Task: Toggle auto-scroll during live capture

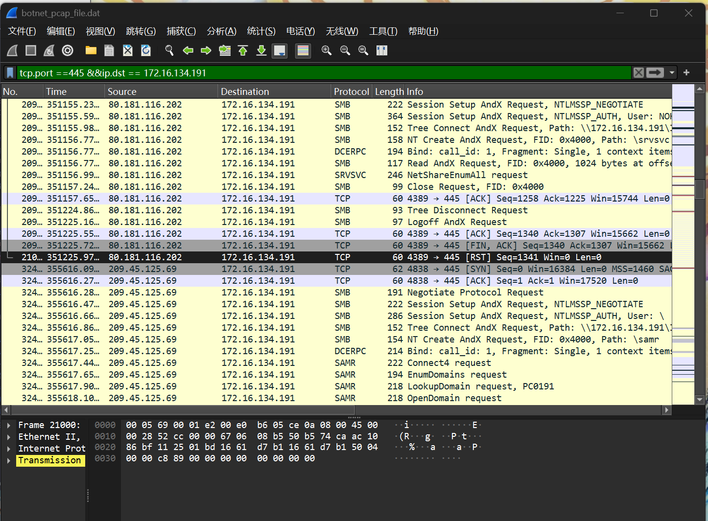Action: (x=280, y=50)
